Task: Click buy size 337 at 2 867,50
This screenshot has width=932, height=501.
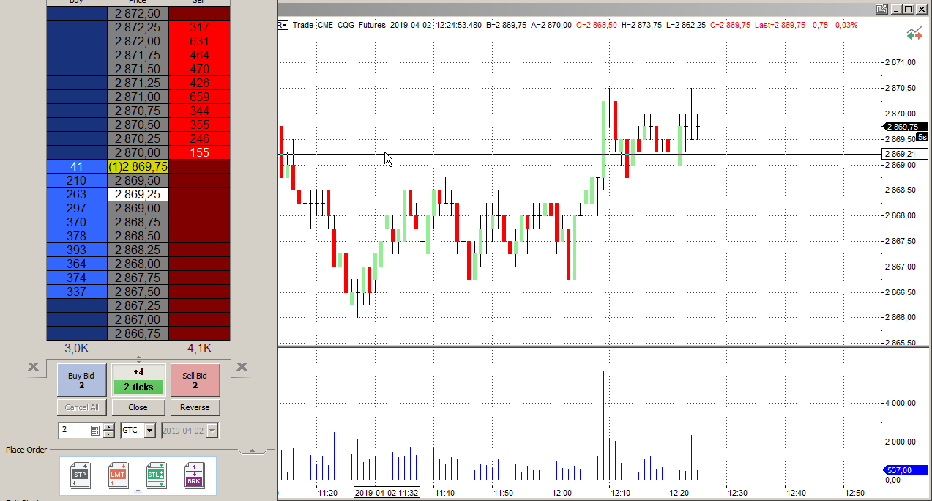Action: [x=76, y=292]
